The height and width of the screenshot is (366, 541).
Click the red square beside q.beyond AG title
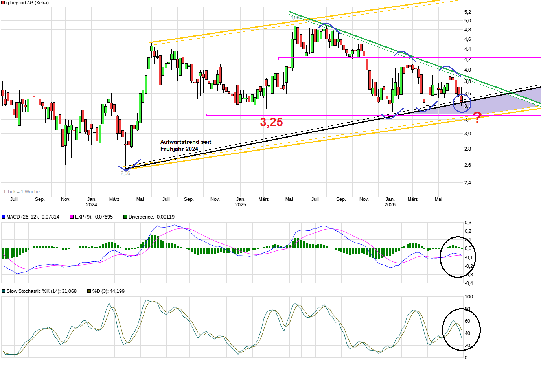(x=3, y=3)
